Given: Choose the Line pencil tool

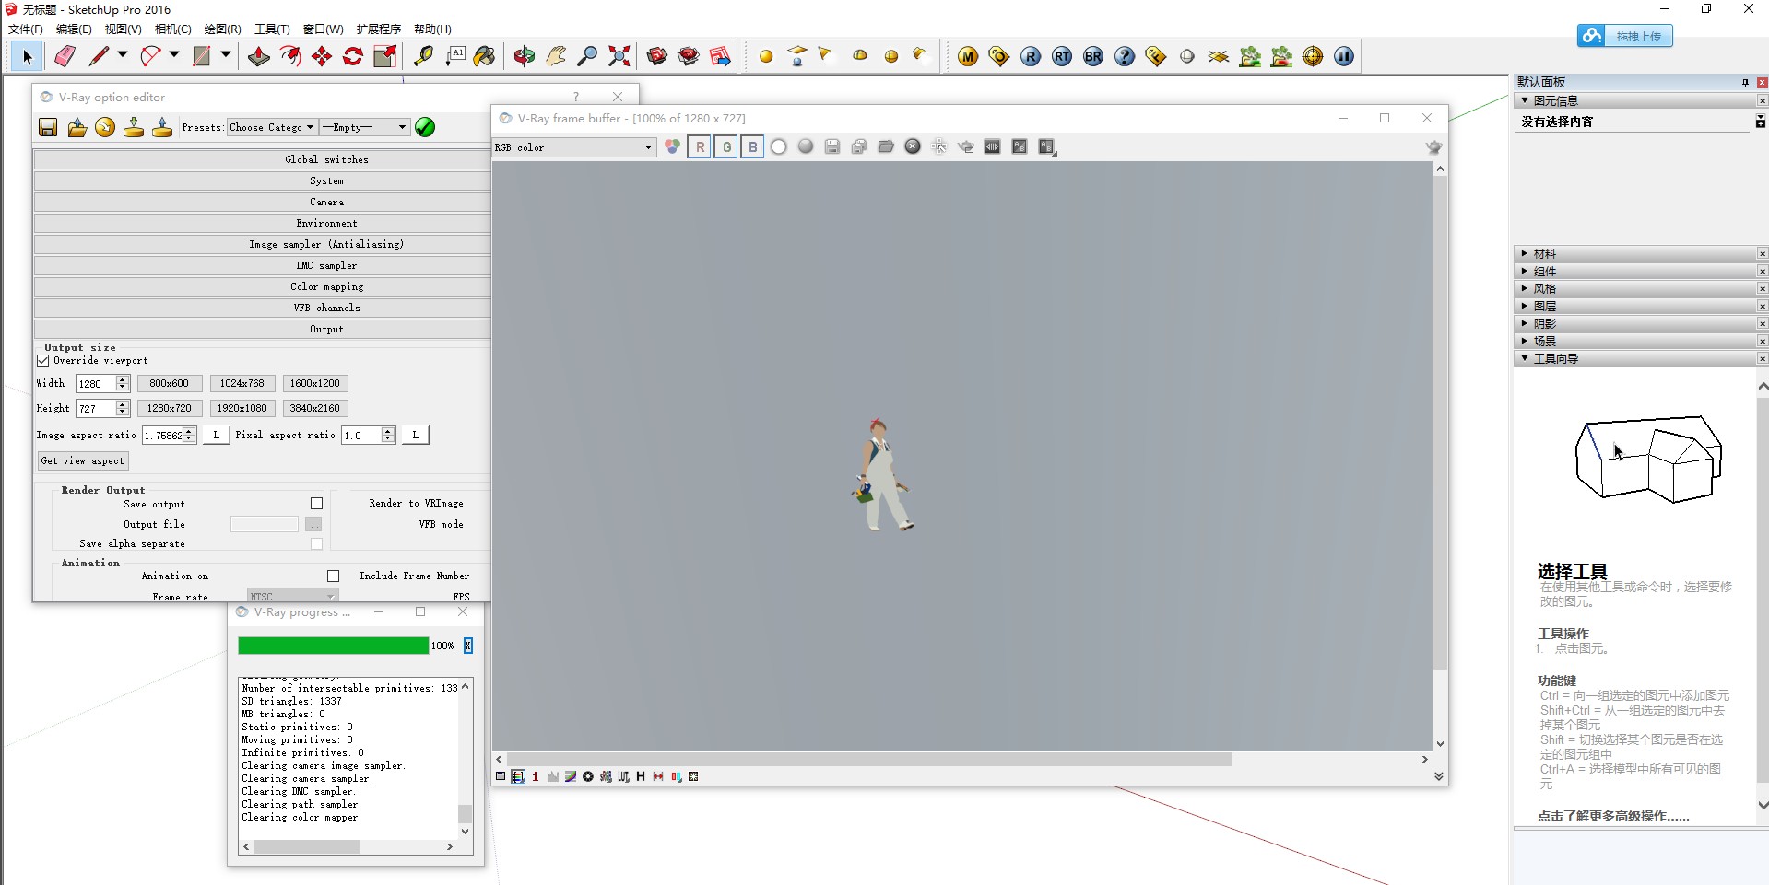Looking at the screenshot, I should pos(99,57).
